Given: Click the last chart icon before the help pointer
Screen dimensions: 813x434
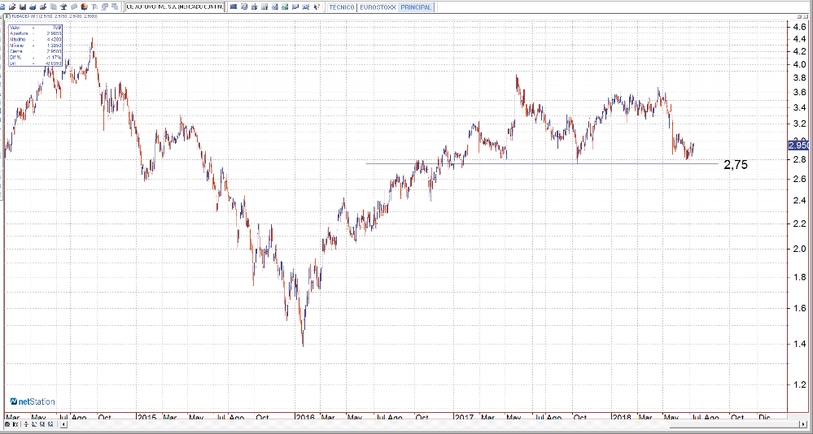Looking at the screenshot, I should 304,7.
